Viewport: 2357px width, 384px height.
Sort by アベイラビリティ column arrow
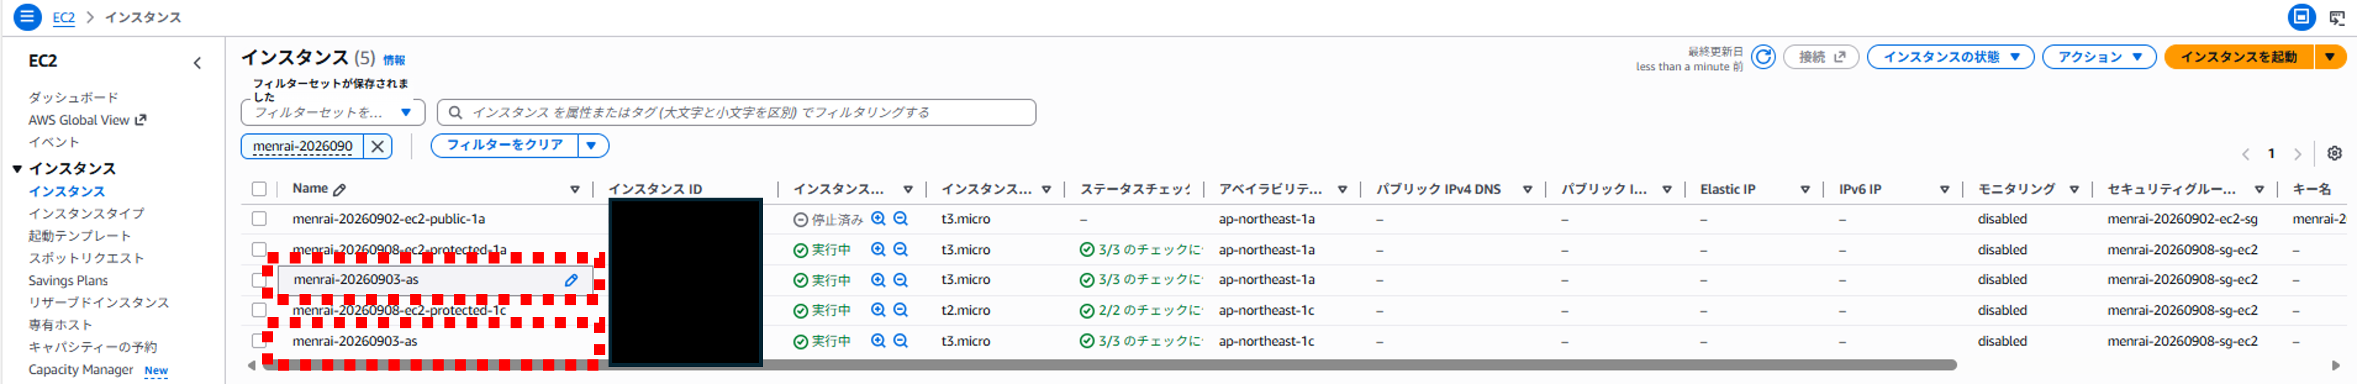pyautogui.click(x=1342, y=189)
